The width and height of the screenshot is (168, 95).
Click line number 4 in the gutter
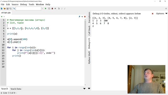4,28
